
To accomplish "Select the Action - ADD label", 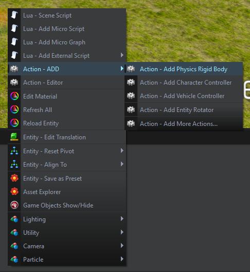I will (41, 69).
